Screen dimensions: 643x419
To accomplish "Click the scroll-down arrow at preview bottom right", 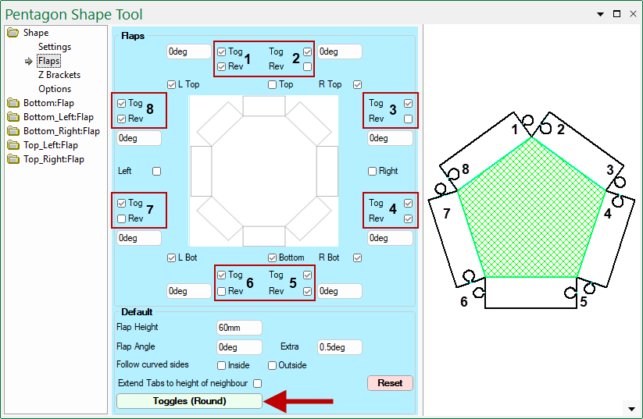I will point(630,408).
